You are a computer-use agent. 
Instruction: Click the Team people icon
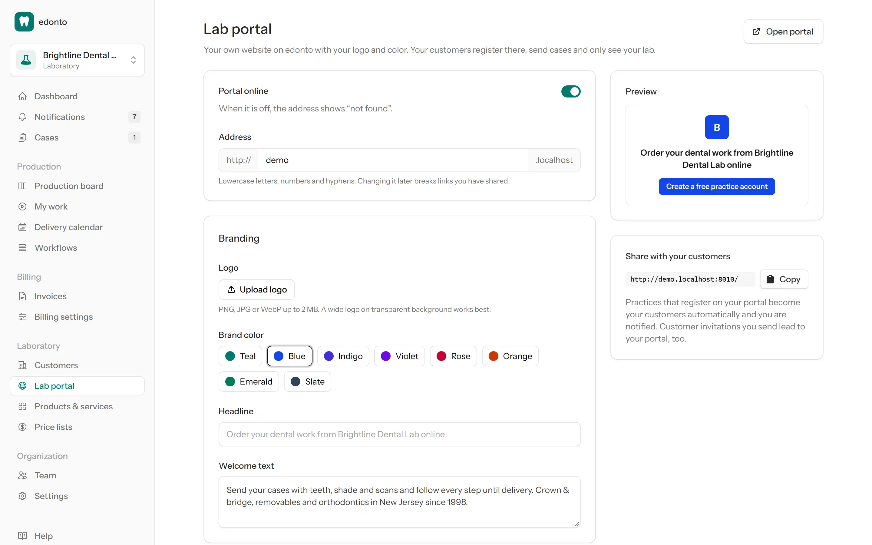[22, 475]
